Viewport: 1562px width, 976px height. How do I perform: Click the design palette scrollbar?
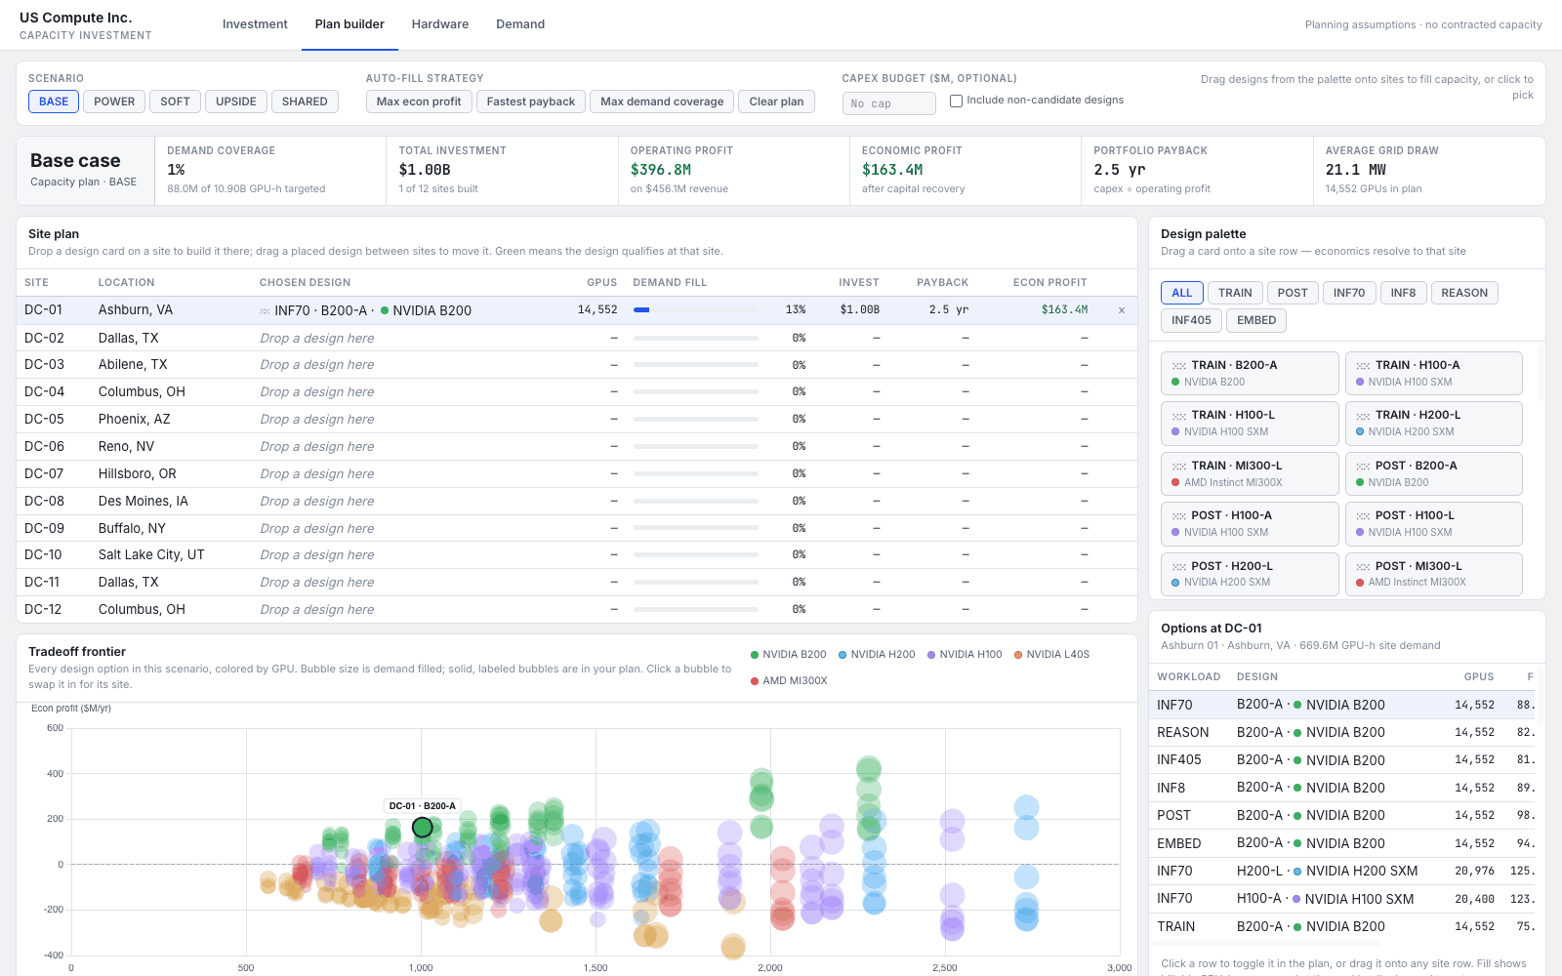click(1541, 372)
